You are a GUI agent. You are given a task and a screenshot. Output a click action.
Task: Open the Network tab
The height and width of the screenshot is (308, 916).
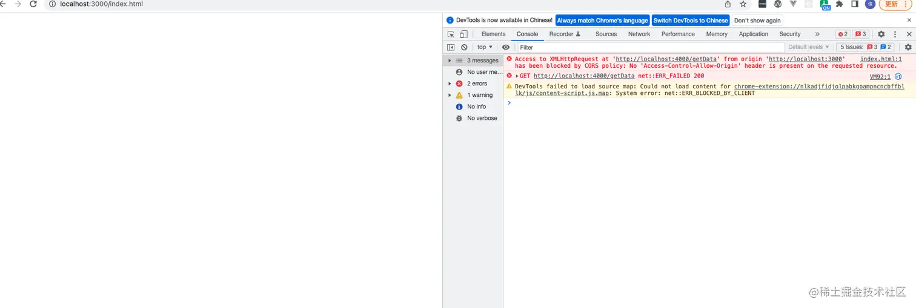click(639, 34)
